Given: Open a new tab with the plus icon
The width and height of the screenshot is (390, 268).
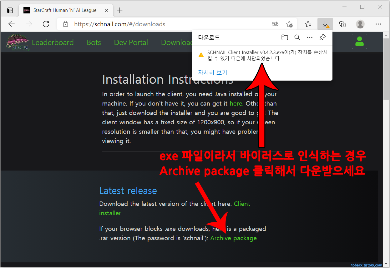Looking at the screenshot, I should (119, 10).
